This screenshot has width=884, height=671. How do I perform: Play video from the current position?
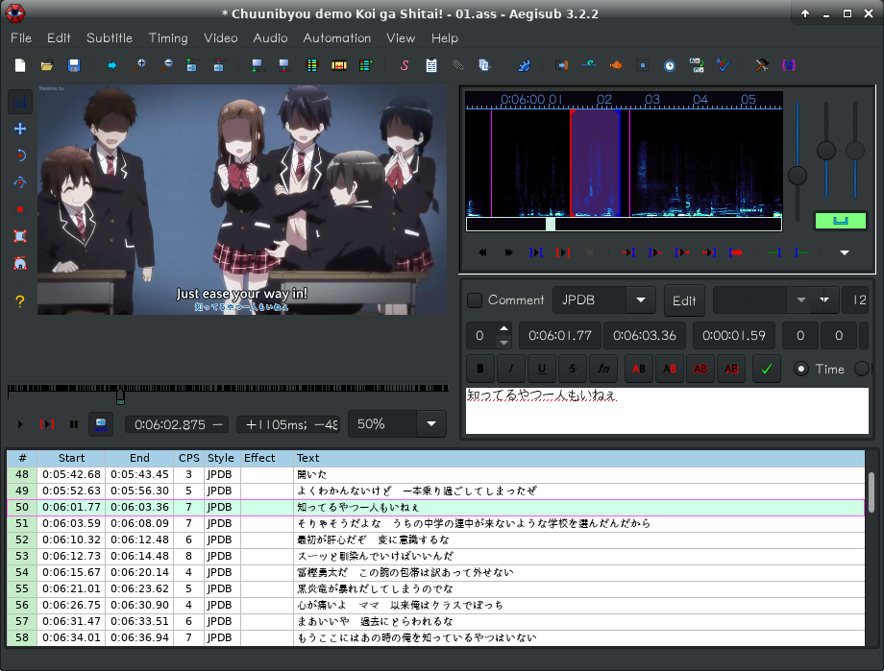pyautogui.click(x=20, y=424)
